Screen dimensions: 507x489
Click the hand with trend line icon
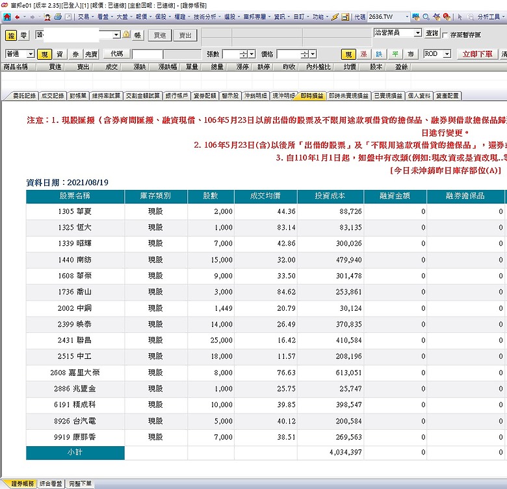point(437,17)
